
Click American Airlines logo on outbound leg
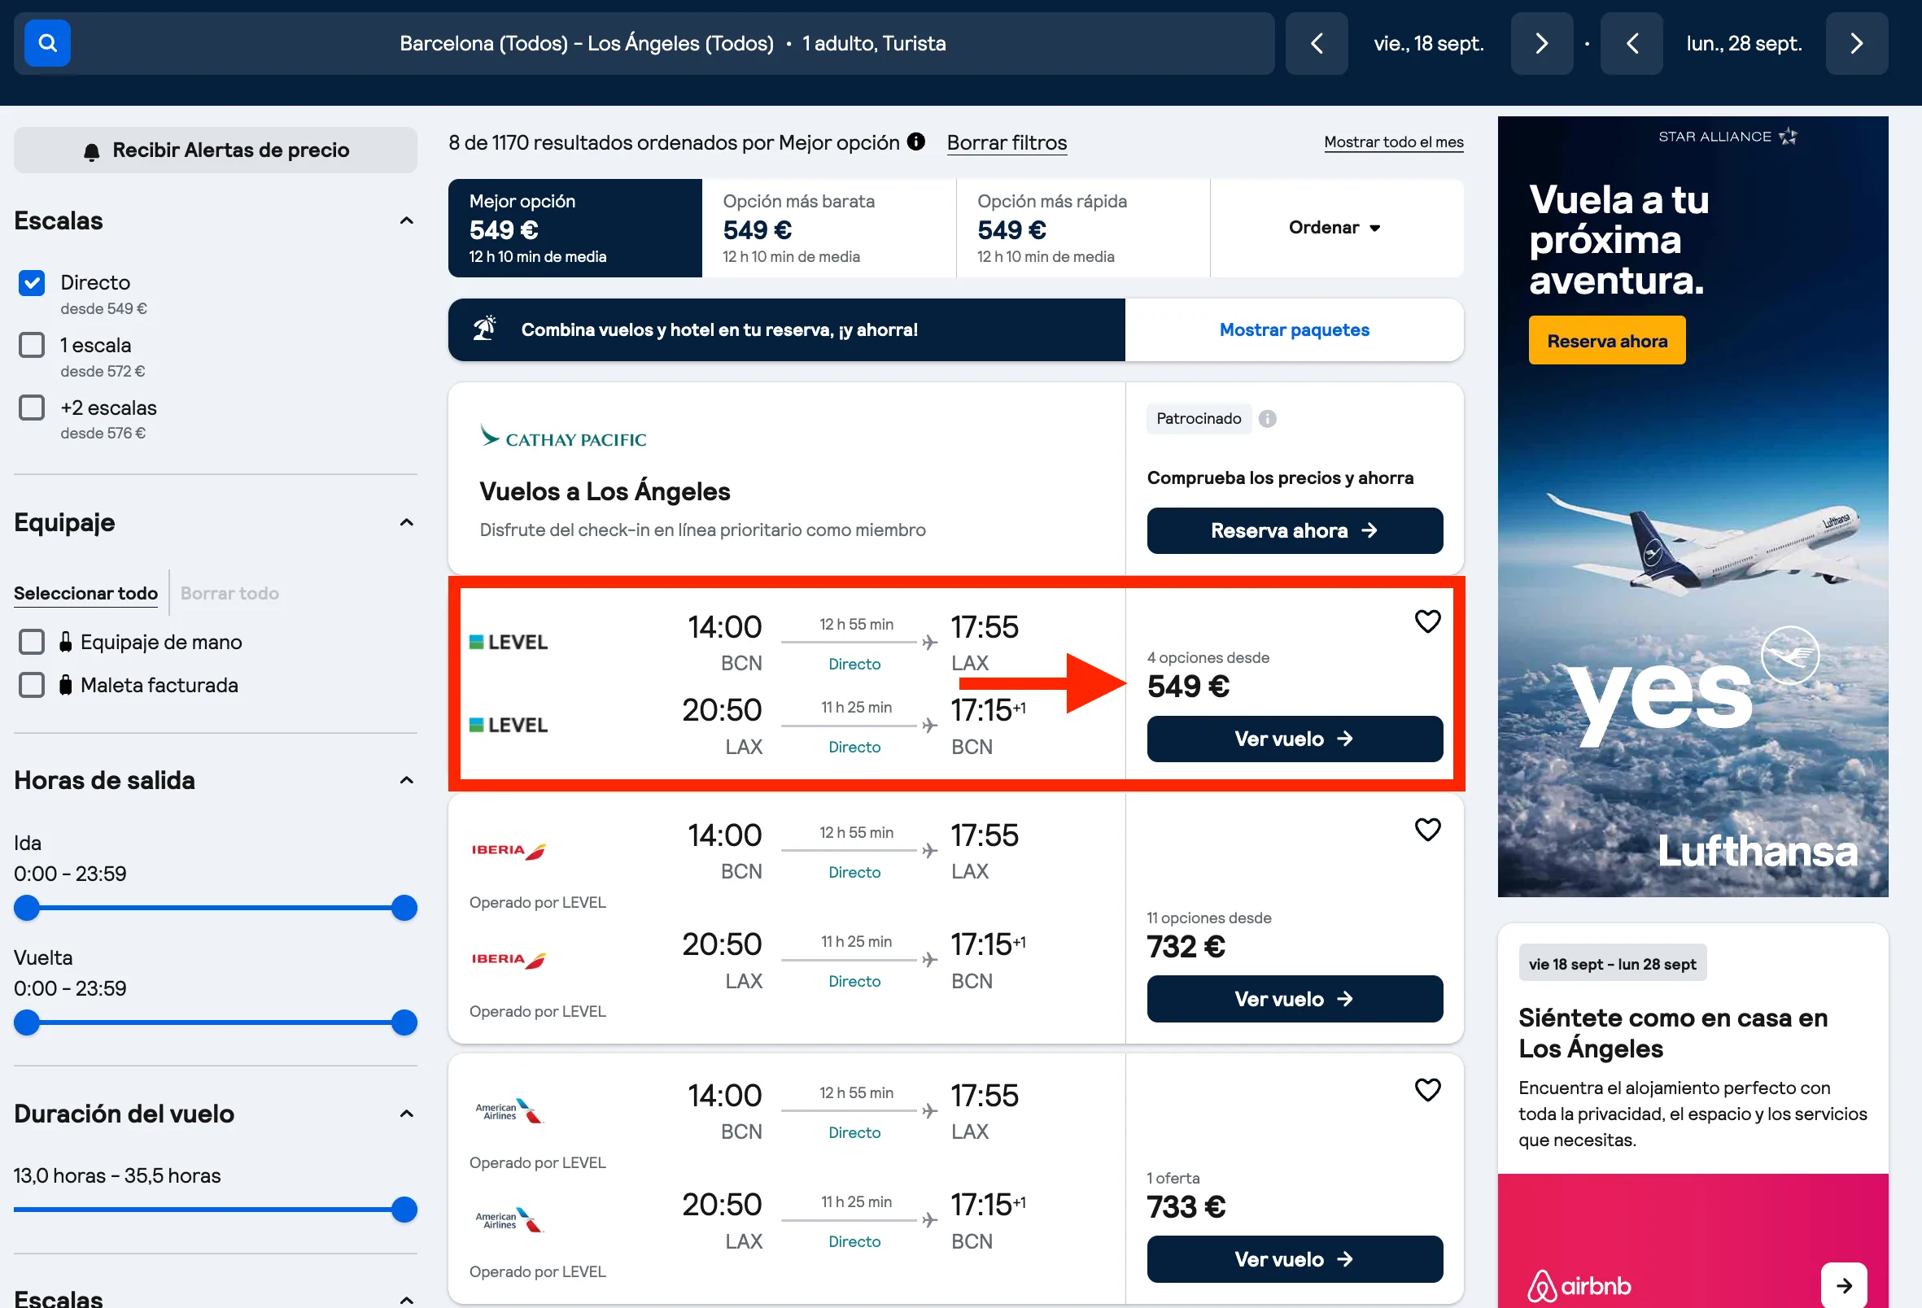click(508, 1110)
